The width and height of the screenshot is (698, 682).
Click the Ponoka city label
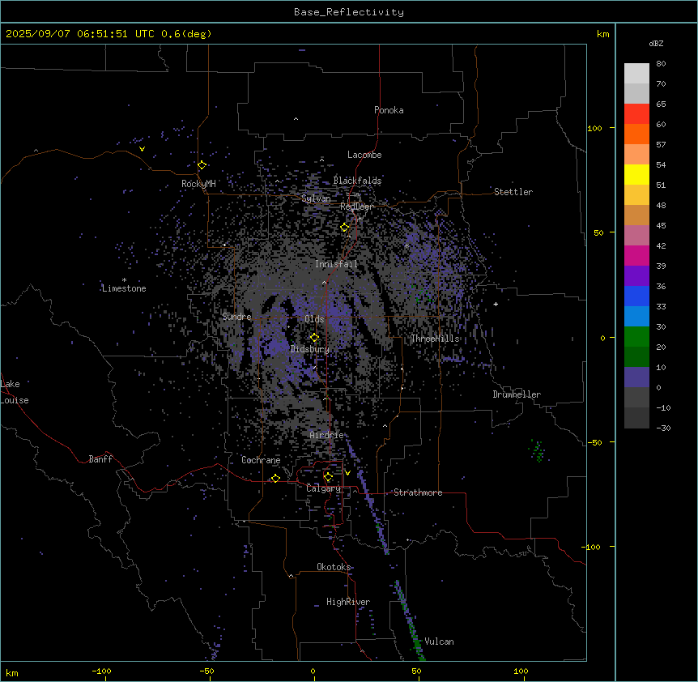[x=389, y=110]
